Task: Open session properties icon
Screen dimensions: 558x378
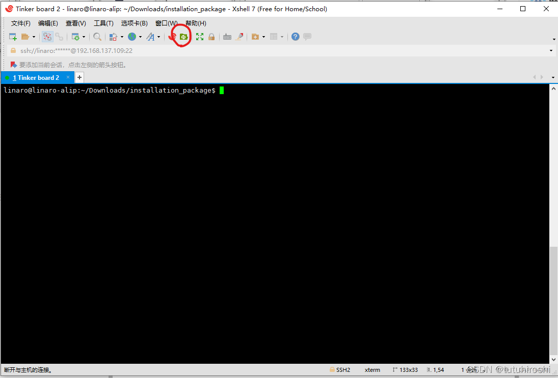Action: click(x=75, y=37)
